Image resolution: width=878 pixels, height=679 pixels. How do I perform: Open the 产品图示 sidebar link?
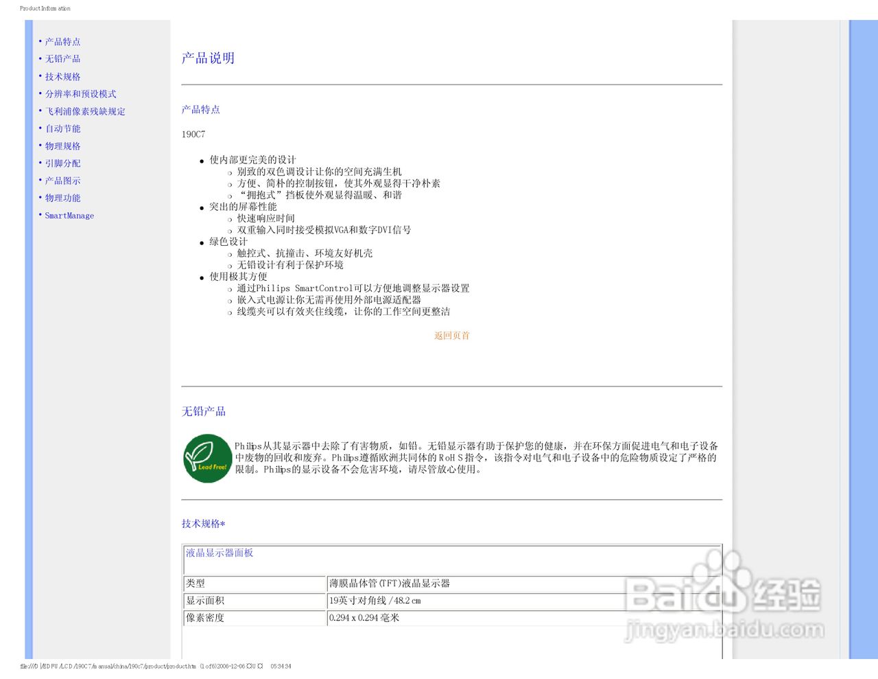(62, 181)
